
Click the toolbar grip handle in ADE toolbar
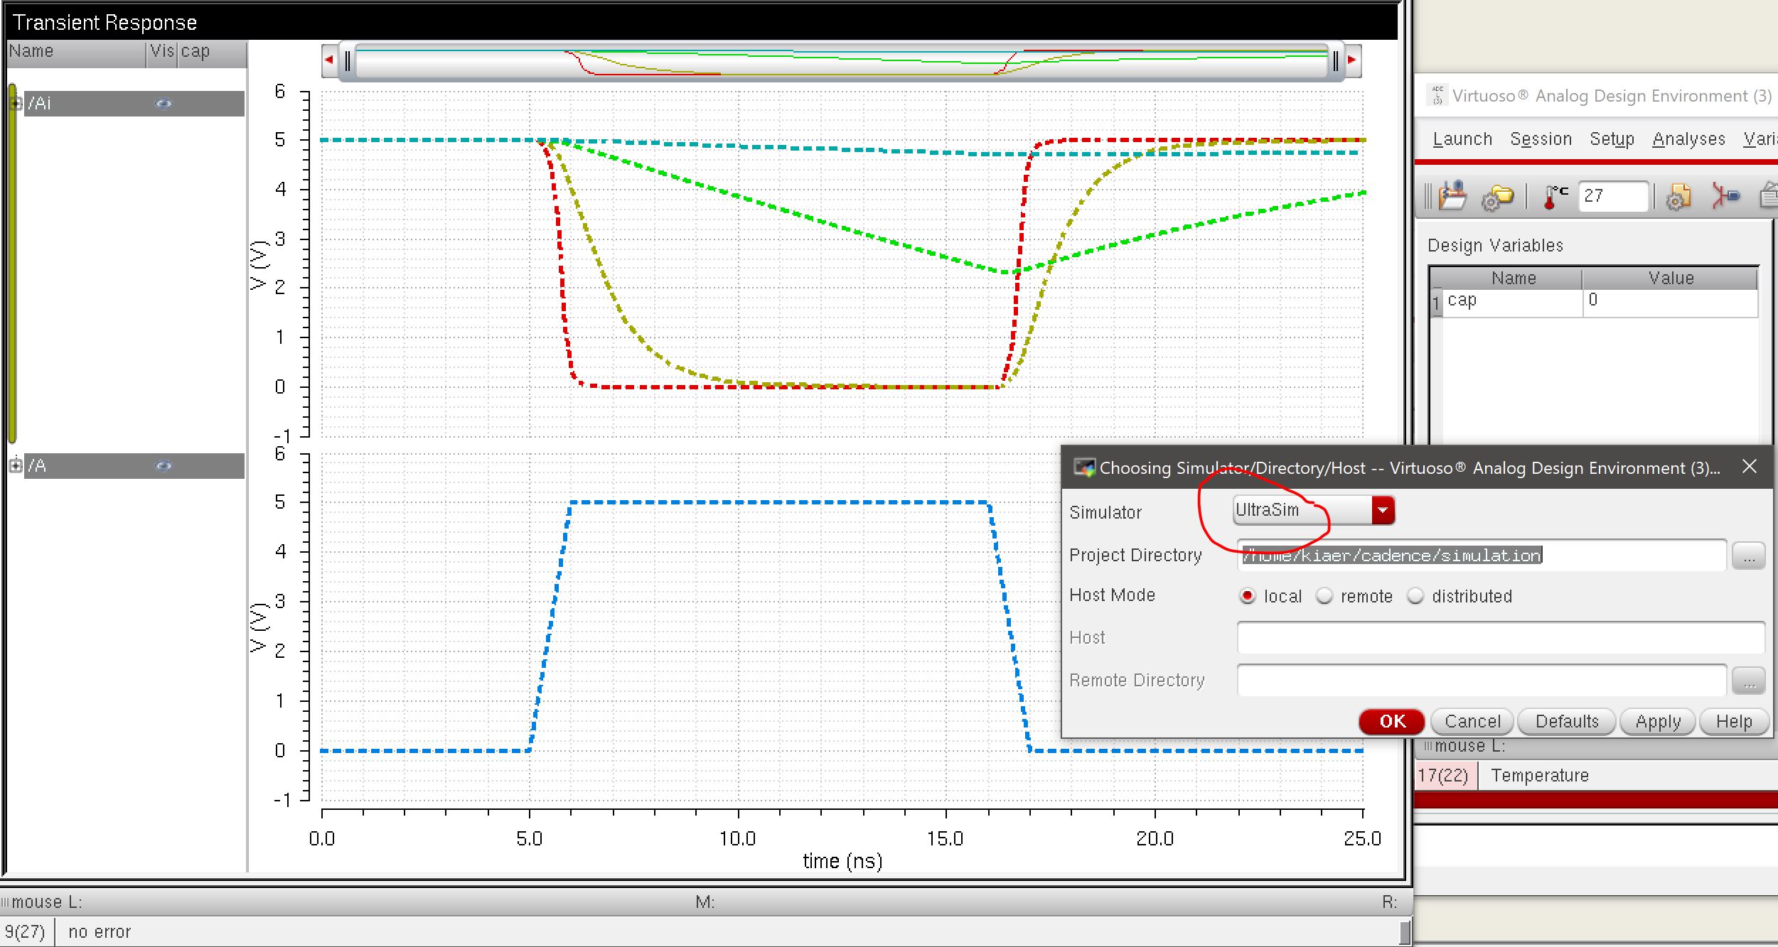pyautogui.click(x=1428, y=197)
